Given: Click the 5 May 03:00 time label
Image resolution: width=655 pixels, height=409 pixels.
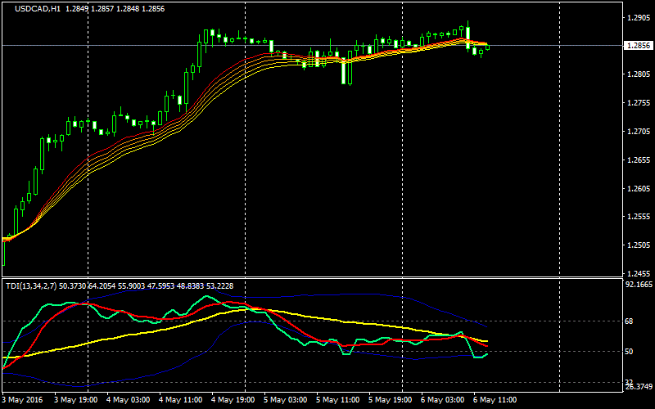Looking at the screenshot, I should point(285,401).
